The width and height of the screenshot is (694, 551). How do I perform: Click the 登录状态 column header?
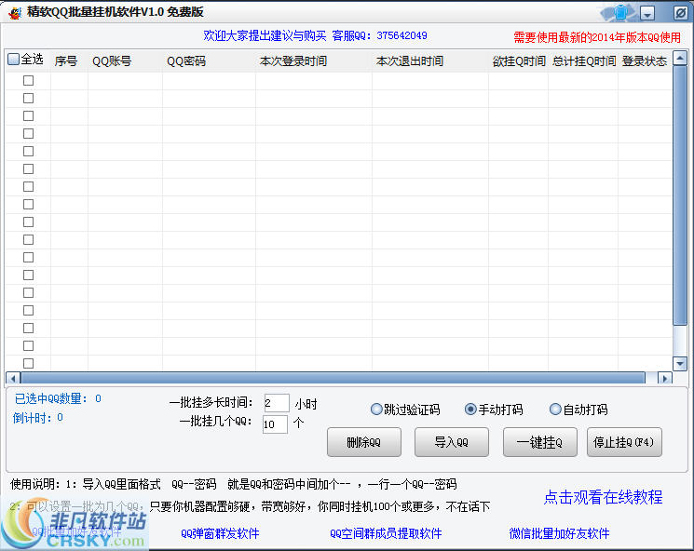click(645, 61)
